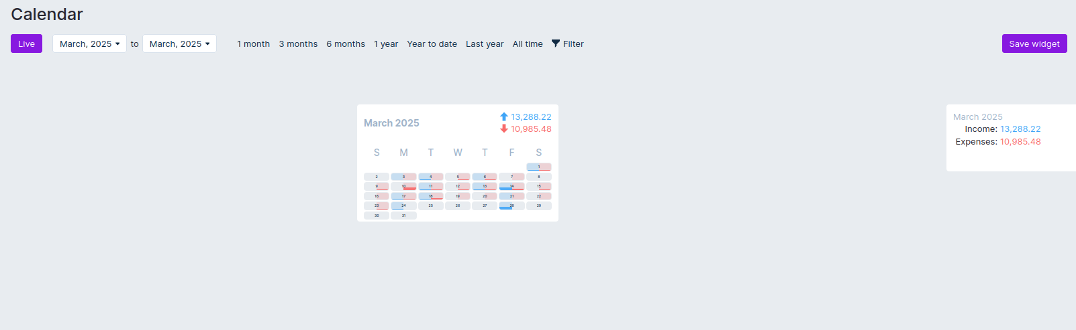Click the March 2025 calendar title
The width and height of the screenshot is (1076, 330).
tap(391, 123)
